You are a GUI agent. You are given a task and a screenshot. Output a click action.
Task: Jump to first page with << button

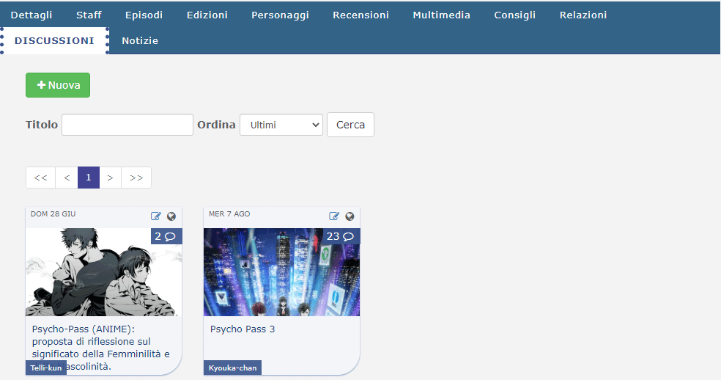coord(40,178)
